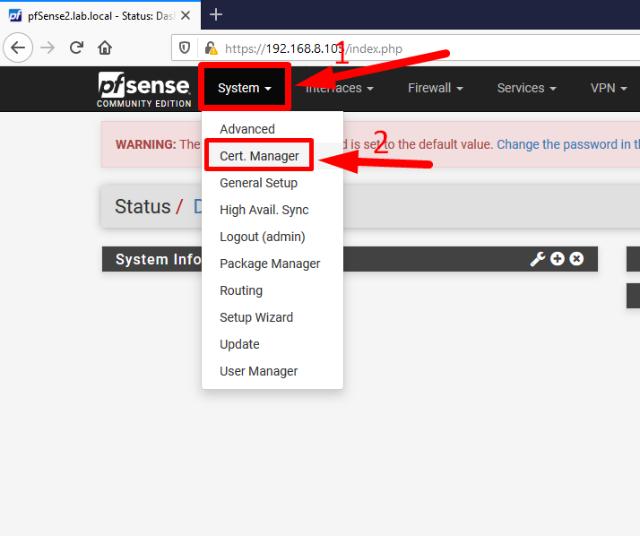The height and width of the screenshot is (536, 640).
Task: Click the Status breadcrumb heading
Action: tap(142, 207)
